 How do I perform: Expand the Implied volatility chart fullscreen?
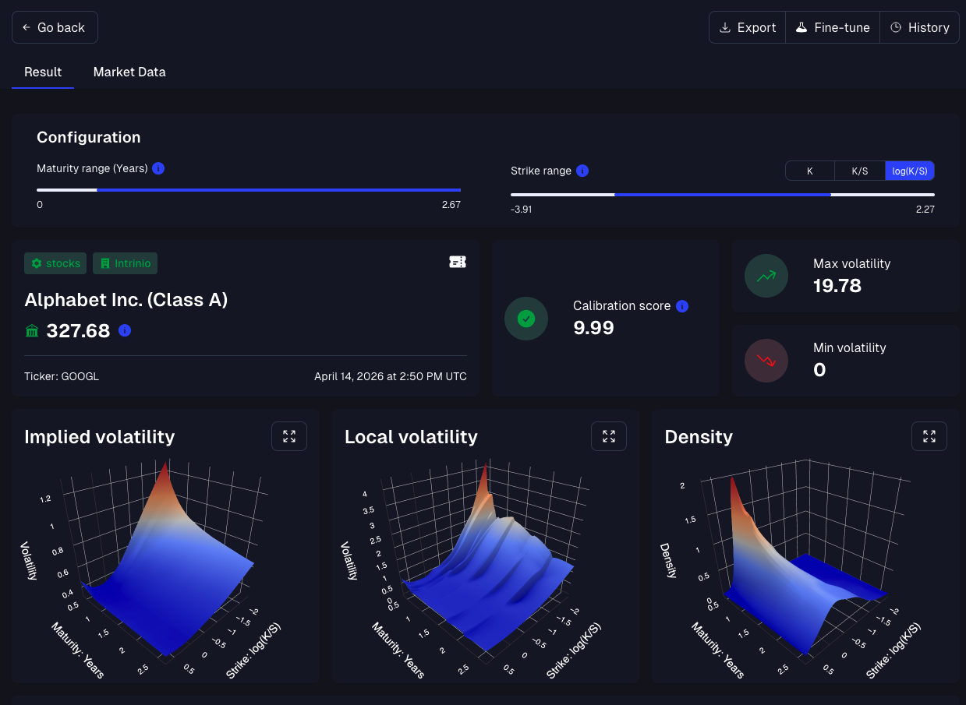[x=289, y=436]
